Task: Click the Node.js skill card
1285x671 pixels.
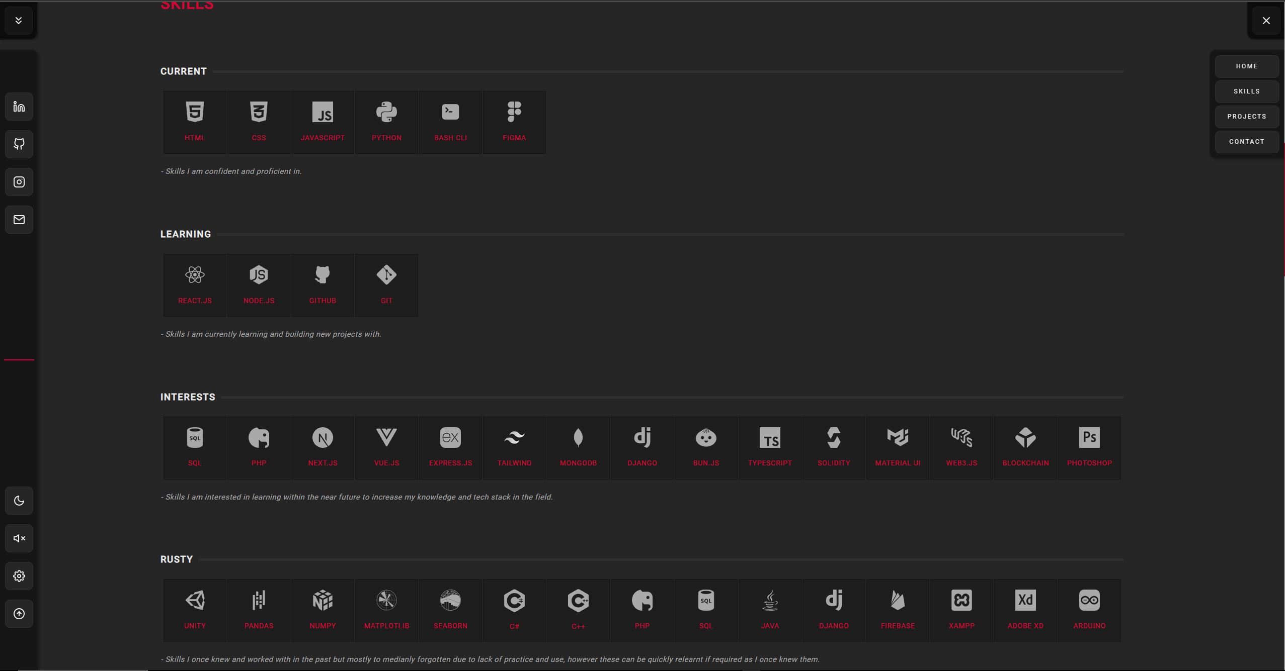Action: pyautogui.click(x=259, y=285)
